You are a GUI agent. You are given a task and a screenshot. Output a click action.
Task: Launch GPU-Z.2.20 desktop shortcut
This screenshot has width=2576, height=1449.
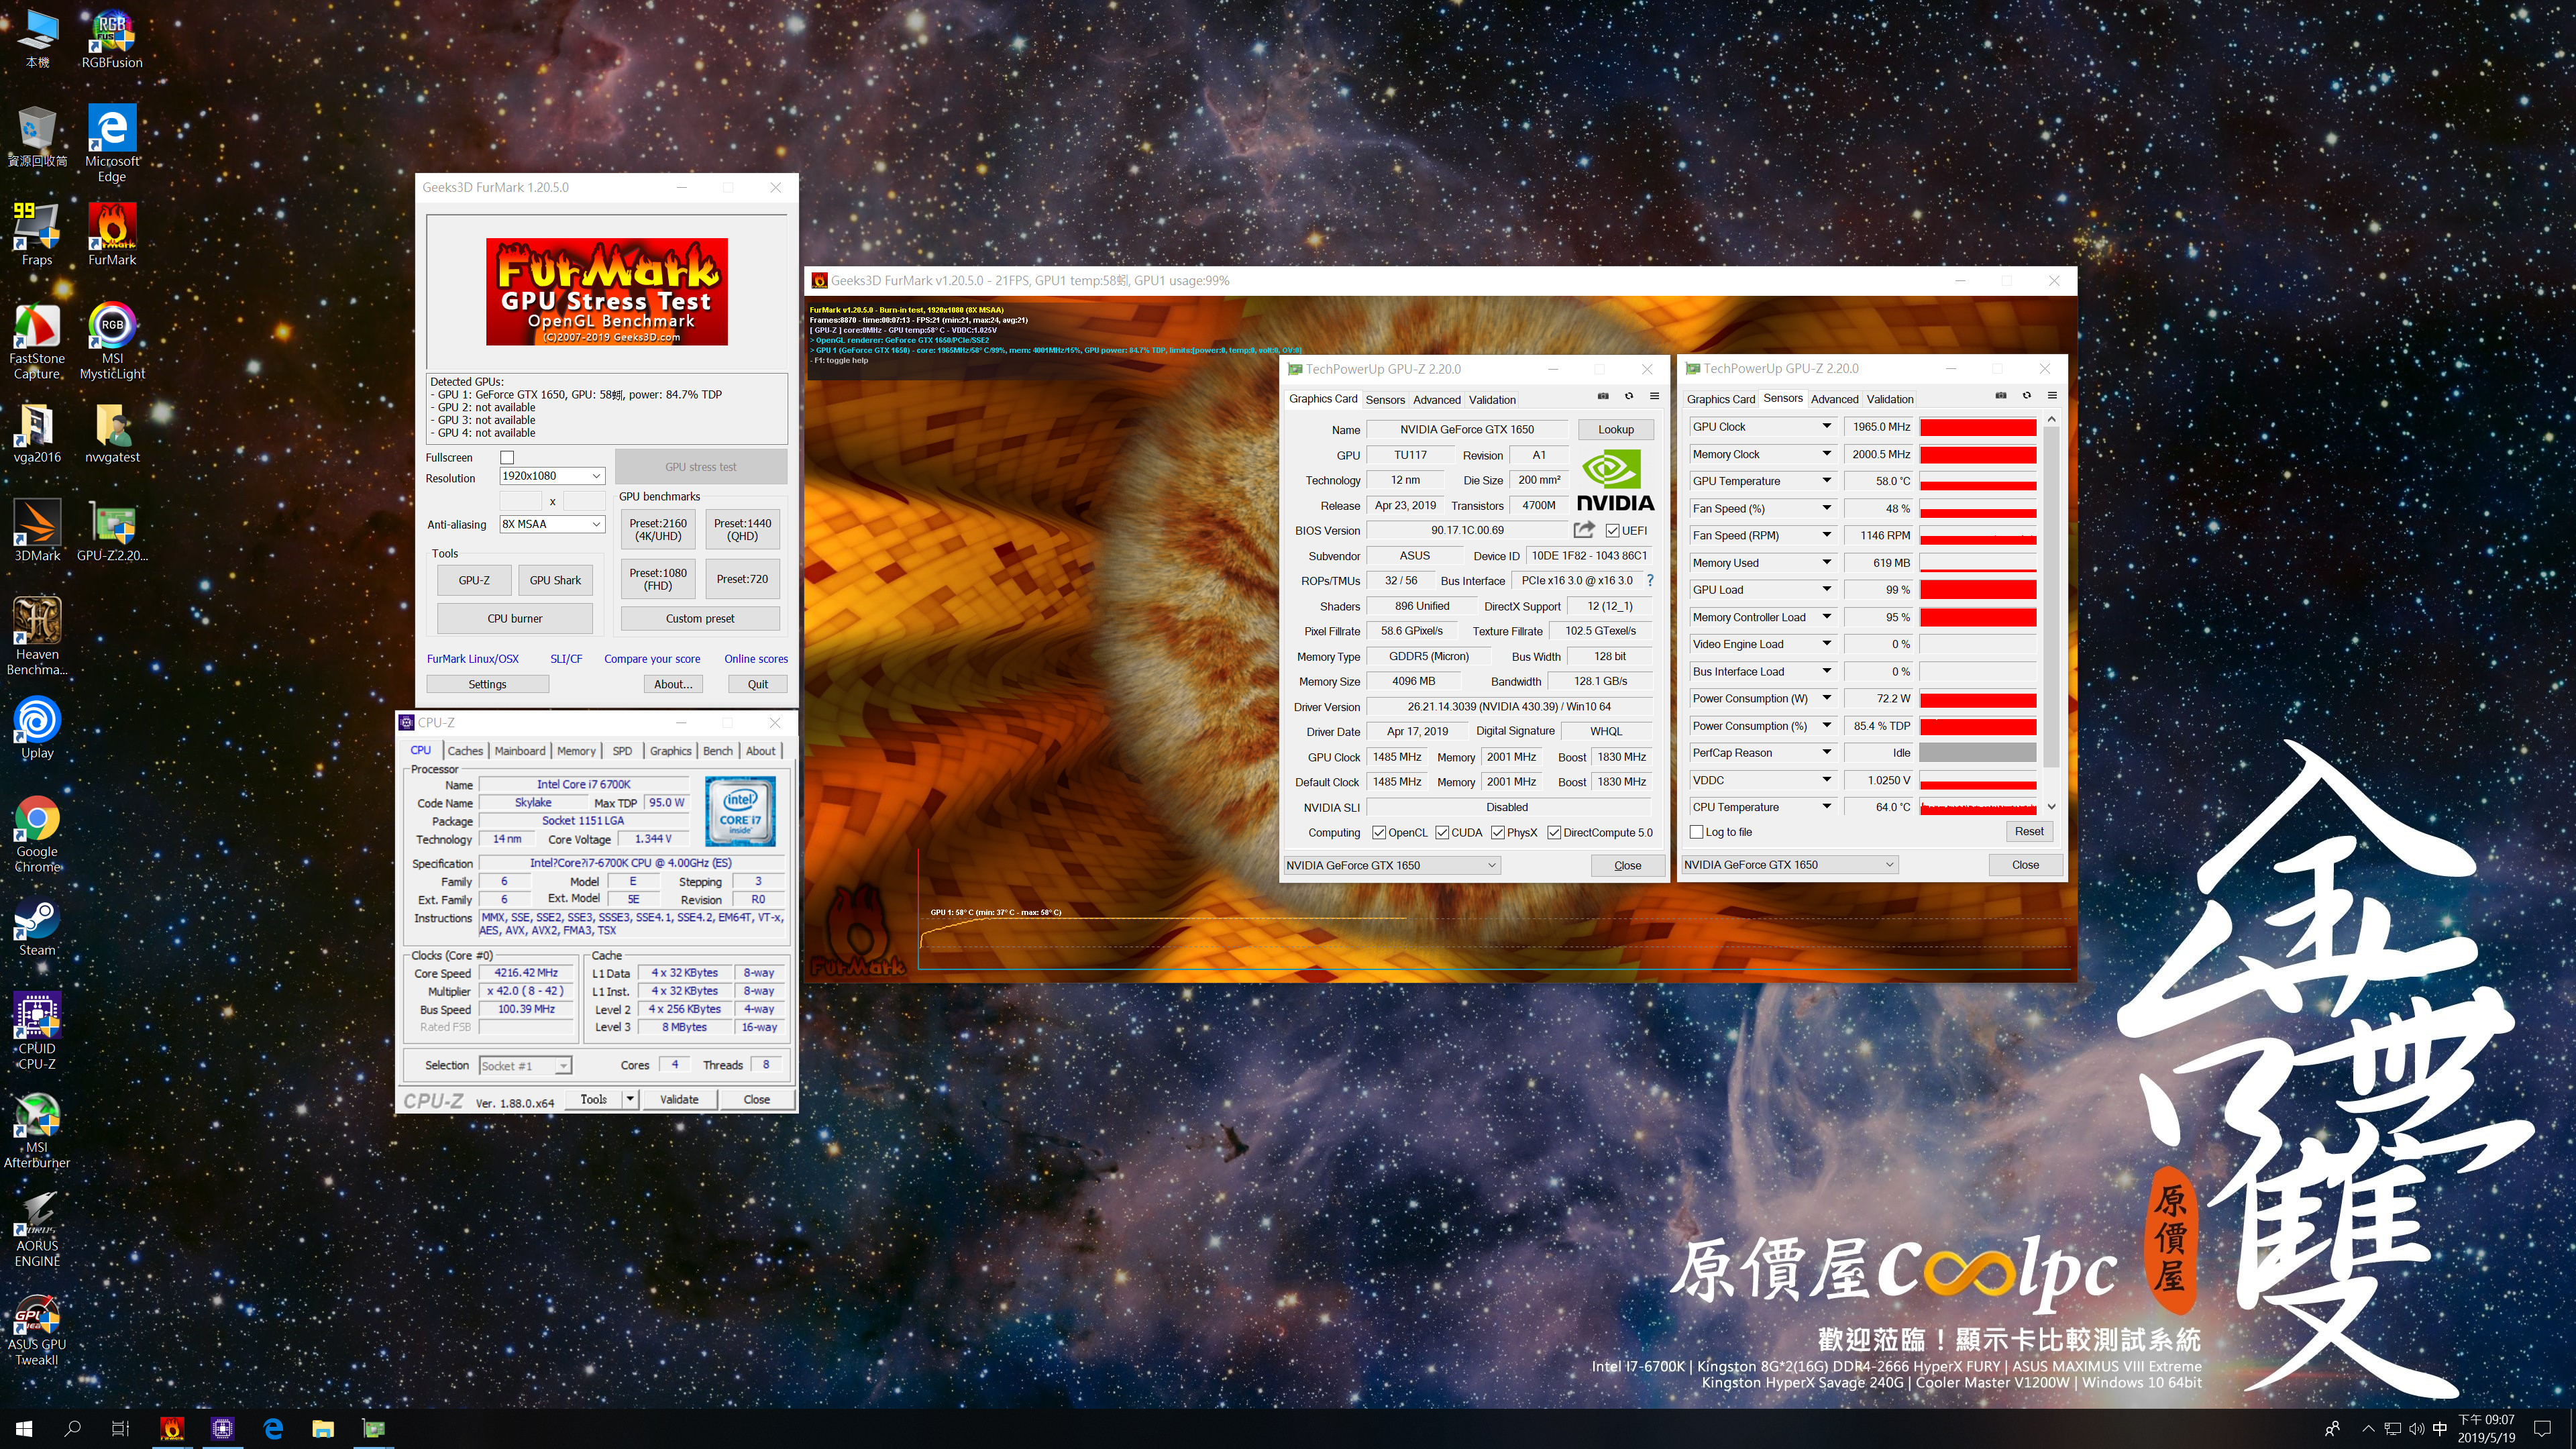pyautogui.click(x=112, y=531)
